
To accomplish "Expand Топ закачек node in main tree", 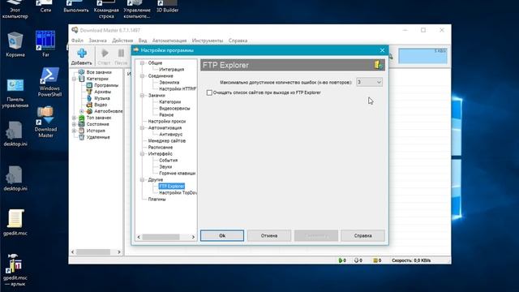I will tap(74, 118).
